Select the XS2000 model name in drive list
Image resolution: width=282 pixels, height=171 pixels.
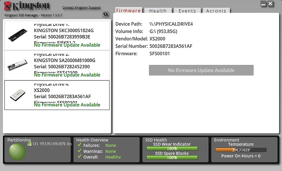42,90
